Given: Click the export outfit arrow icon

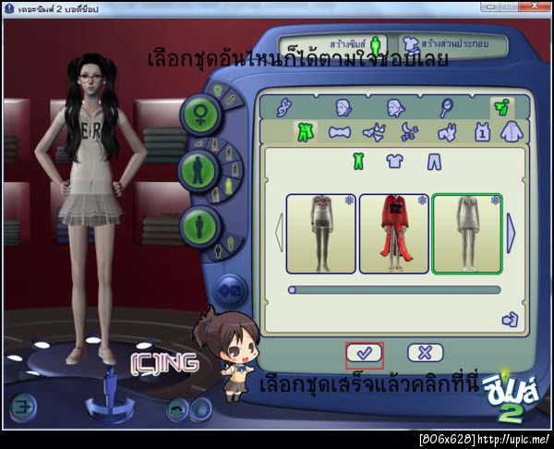Looking at the screenshot, I should tap(510, 320).
